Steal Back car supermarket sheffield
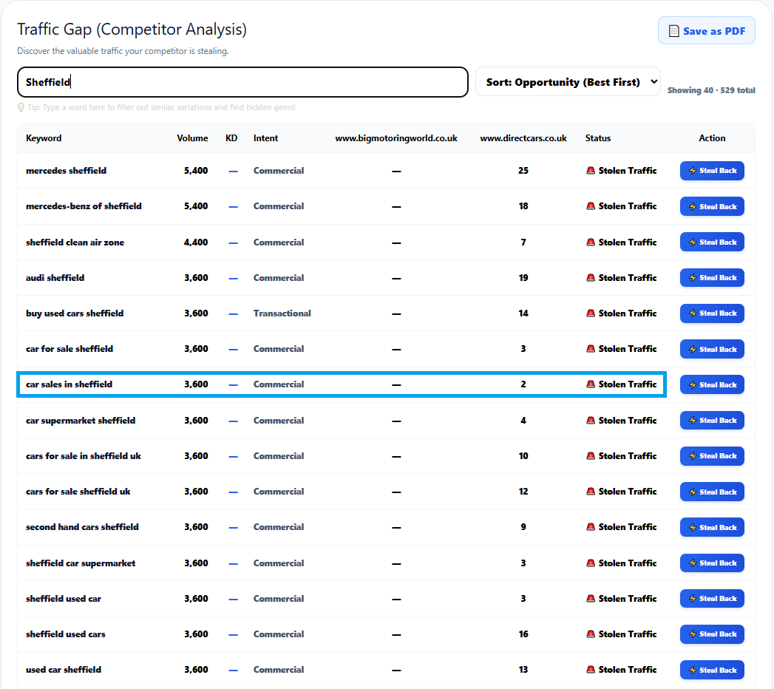This screenshot has height=689, width=774. [x=713, y=421]
